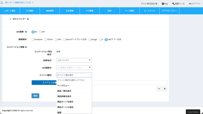Open the ログ集計 navigation tab
The image size is (203, 114).
pos(30,11)
